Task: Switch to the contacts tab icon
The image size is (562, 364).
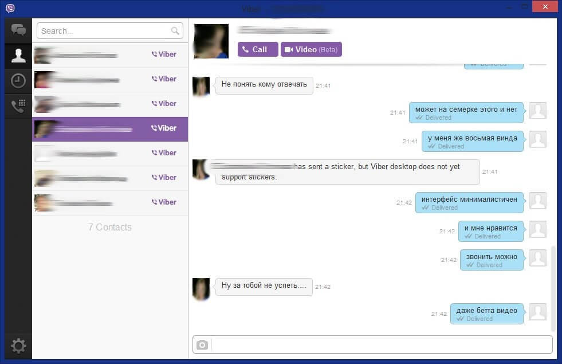Action: pos(18,56)
